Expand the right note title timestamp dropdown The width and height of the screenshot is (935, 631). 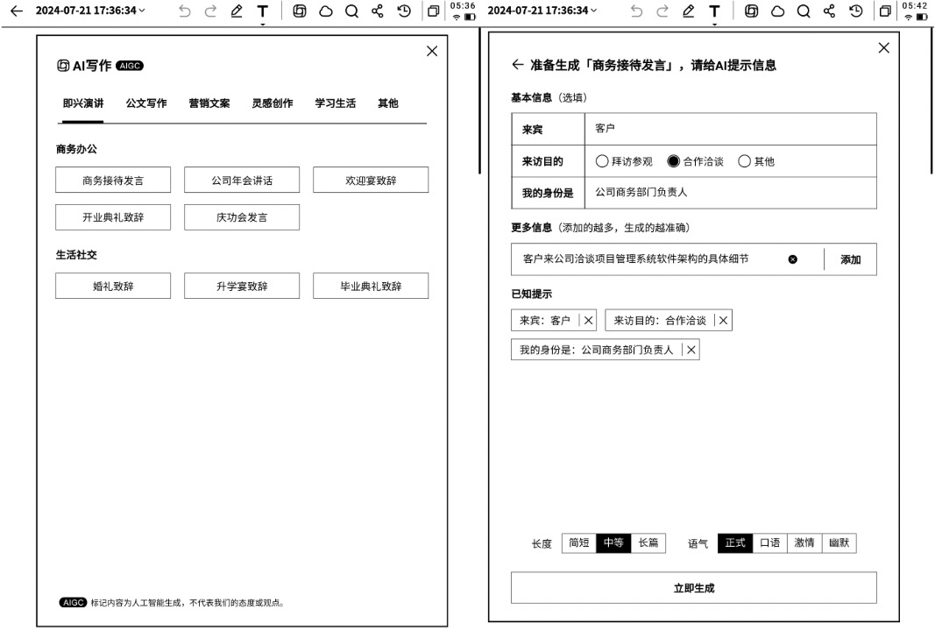click(594, 11)
